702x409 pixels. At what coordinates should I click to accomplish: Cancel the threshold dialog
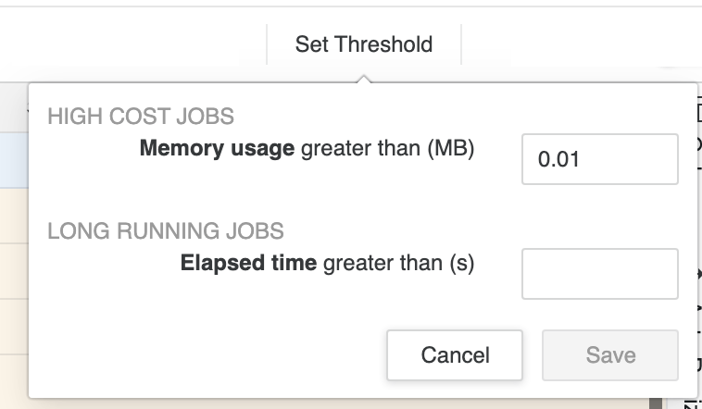455,355
